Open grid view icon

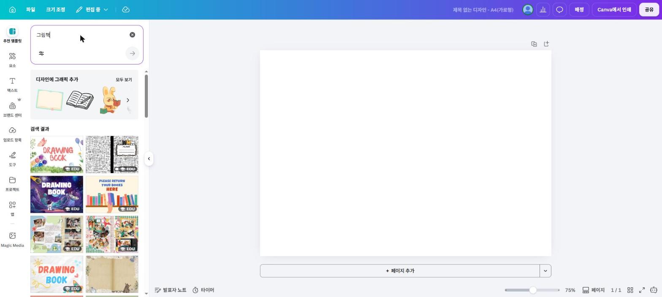(630, 290)
